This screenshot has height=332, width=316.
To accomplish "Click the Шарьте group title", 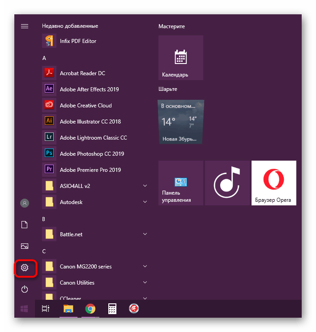I will coord(168,89).
